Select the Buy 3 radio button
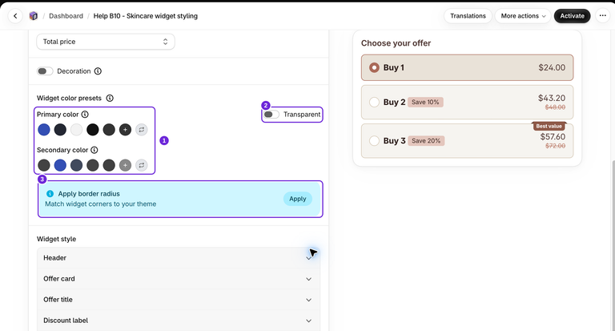 click(374, 140)
